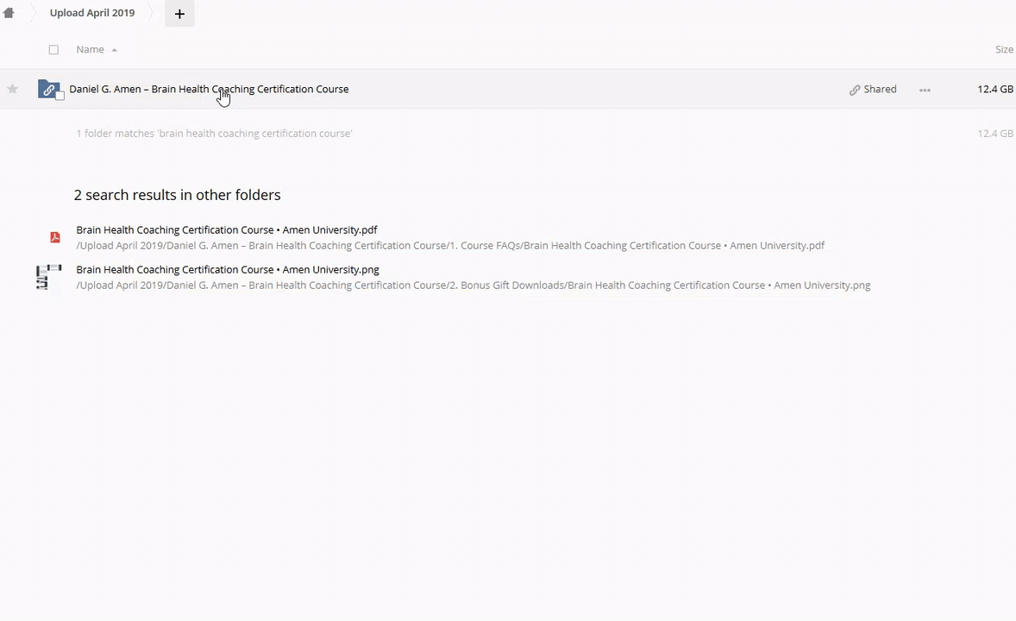Click the shared folder icon with link badge
Screen dimensions: 1016x621
[x=48, y=89]
